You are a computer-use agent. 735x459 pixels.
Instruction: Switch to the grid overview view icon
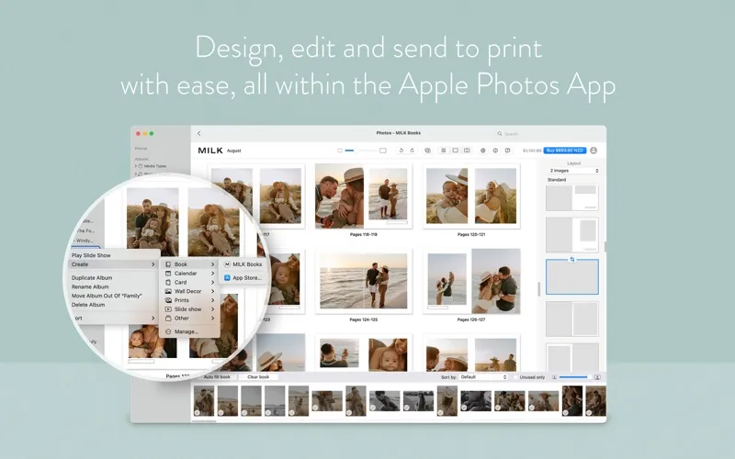click(444, 151)
